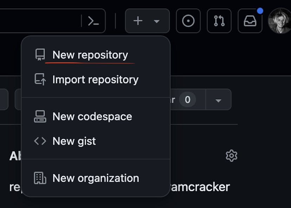Choose New gist menu entry
Screen dimensions: 291x208
click(74, 141)
